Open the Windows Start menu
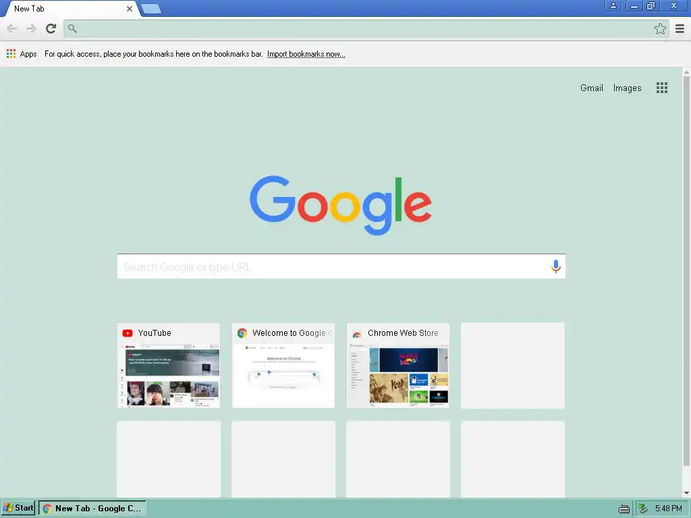Viewport: 691px width, 518px height. 18,508
